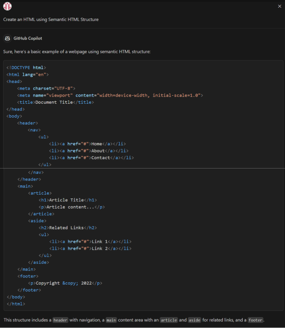Screen dimensions: 285x328
Task: Click the DOCTYPE html line in code
Action: [x=26, y=68]
